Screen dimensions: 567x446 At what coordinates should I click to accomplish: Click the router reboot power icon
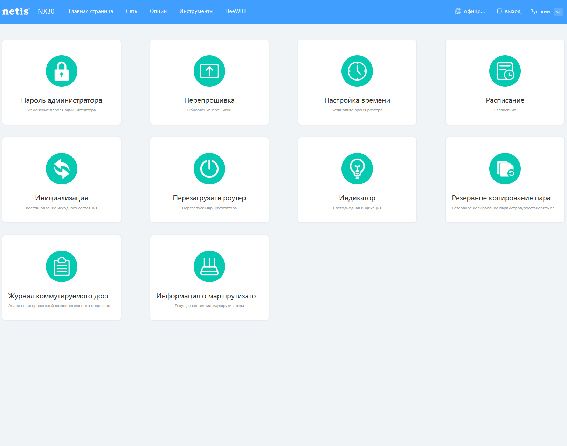(209, 169)
